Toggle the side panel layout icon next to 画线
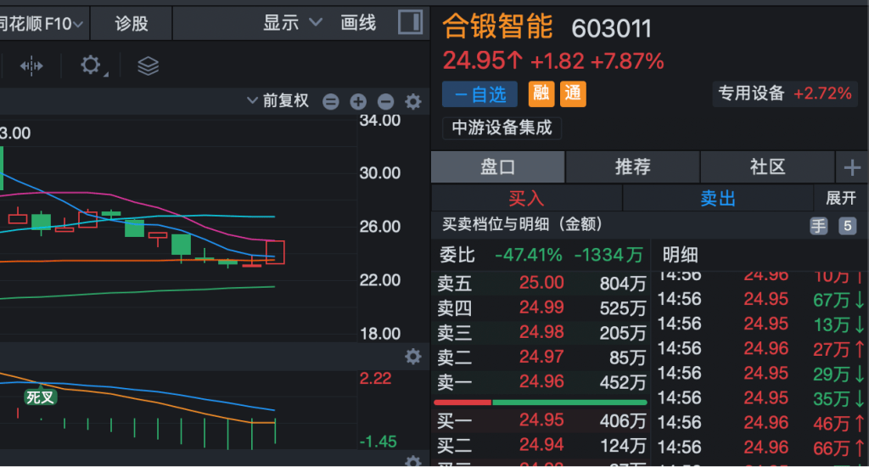Screen dimensions: 869x467 (411, 23)
